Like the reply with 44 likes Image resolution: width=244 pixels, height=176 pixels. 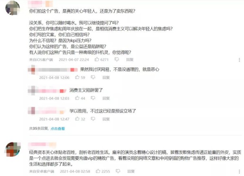coord(77,98)
